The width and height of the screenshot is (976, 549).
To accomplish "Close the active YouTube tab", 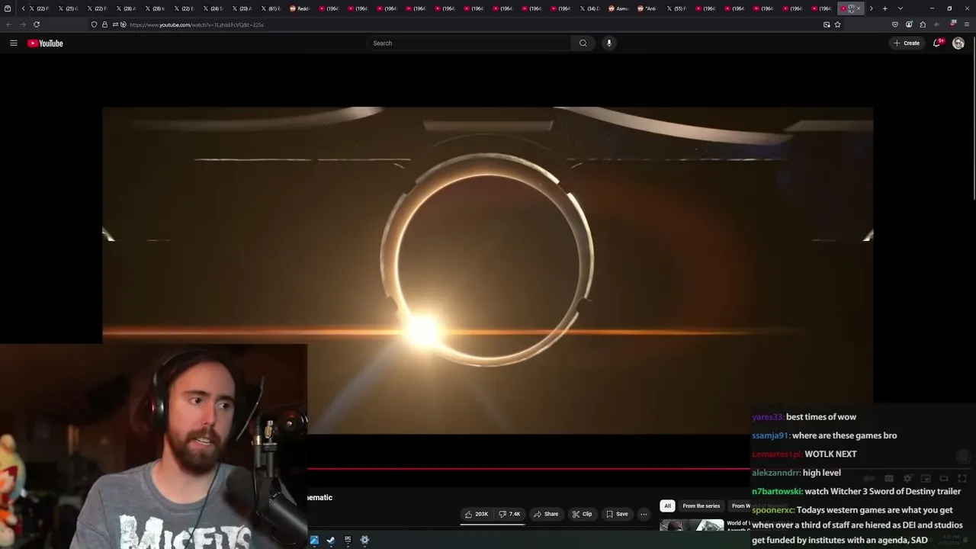I will click(x=859, y=8).
